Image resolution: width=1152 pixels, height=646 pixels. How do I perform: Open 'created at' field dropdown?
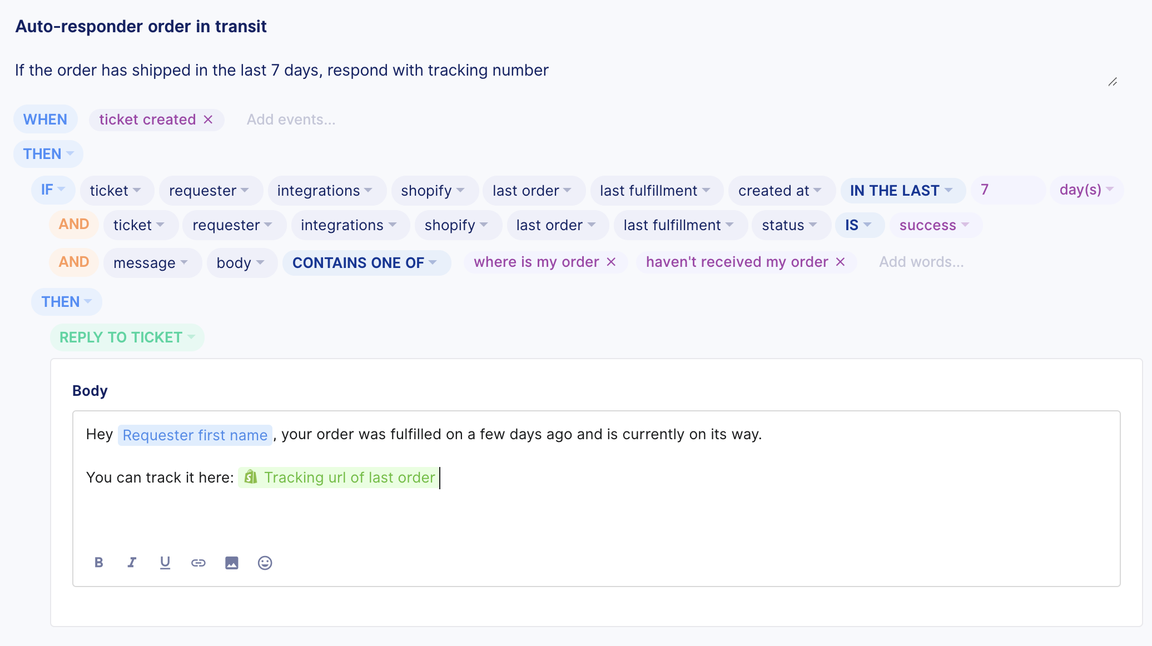pos(781,190)
